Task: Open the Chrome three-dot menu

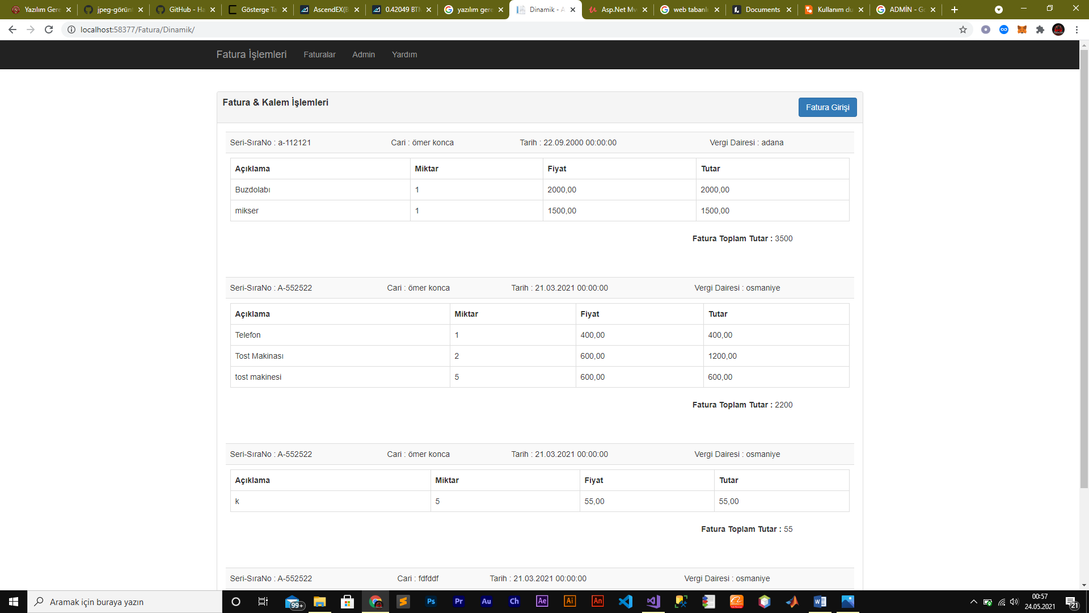Action: tap(1077, 30)
